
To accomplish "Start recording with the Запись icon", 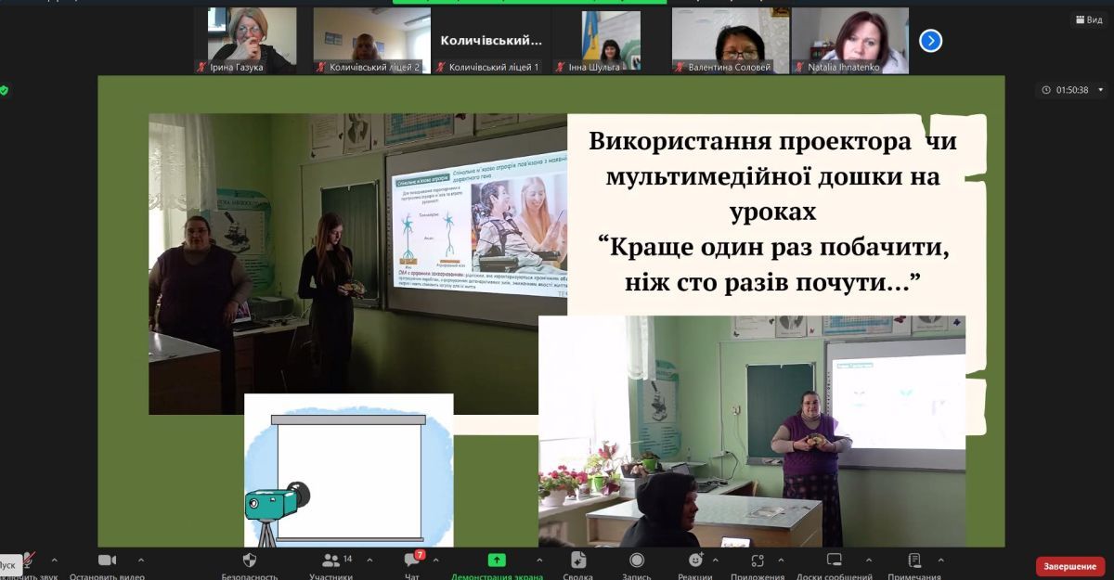I will [x=637, y=561].
